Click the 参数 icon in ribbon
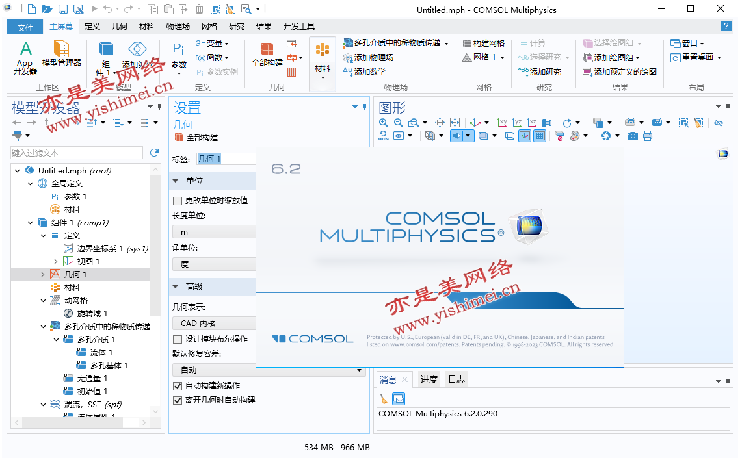The height and width of the screenshot is (458, 740). 179,54
